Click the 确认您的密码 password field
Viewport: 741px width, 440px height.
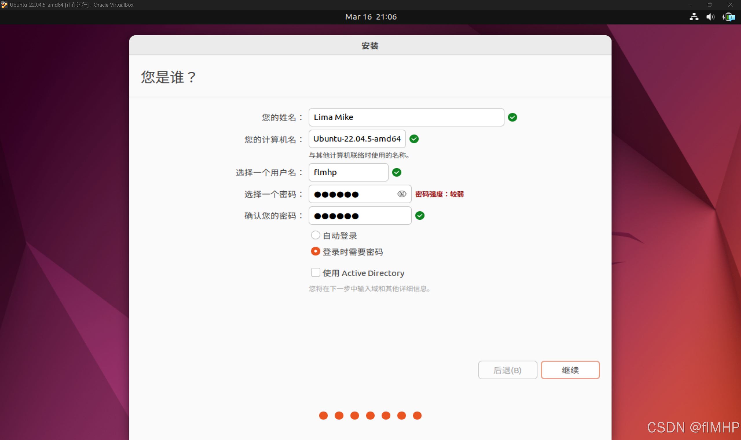[x=360, y=216]
